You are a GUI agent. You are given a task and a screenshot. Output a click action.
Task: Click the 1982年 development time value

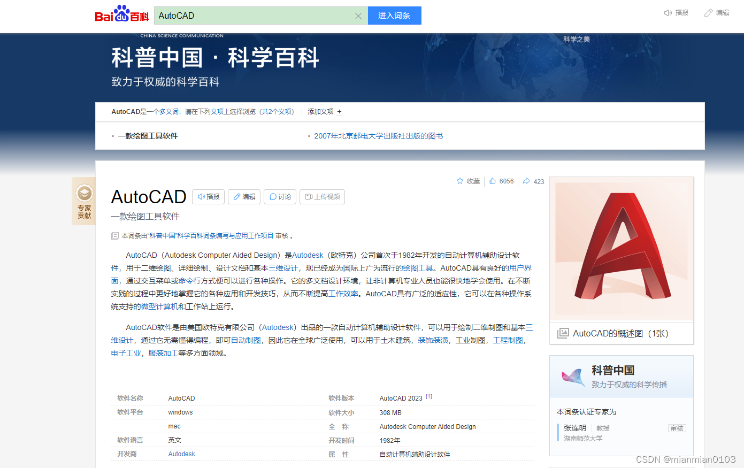pos(390,441)
